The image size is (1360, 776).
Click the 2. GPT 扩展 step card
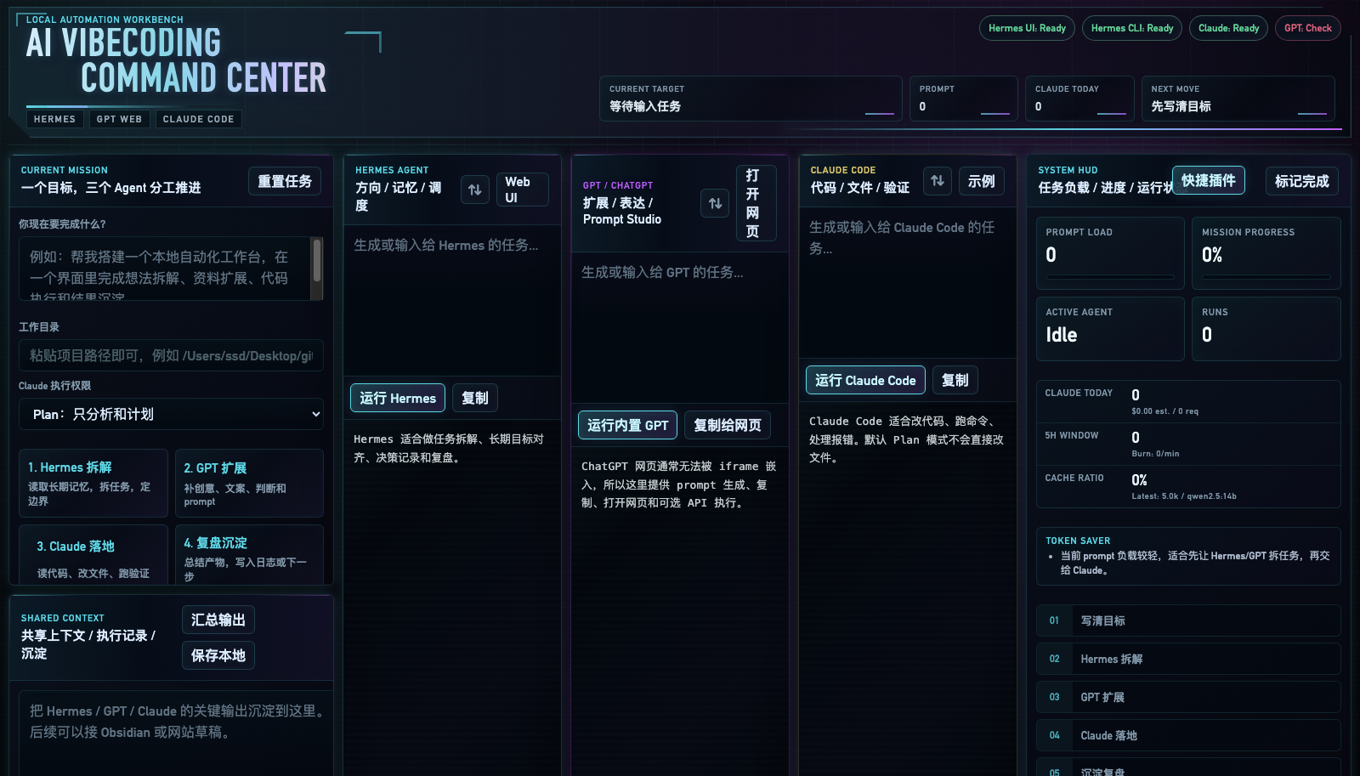point(249,483)
